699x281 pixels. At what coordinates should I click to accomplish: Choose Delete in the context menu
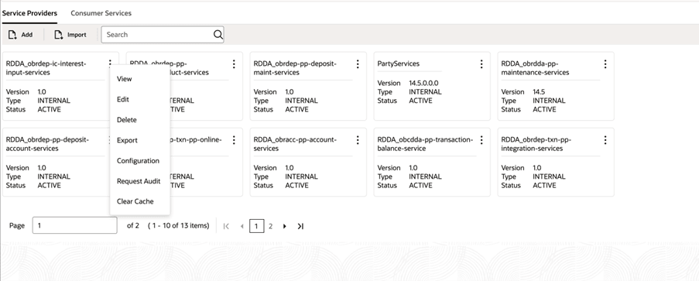[127, 120]
